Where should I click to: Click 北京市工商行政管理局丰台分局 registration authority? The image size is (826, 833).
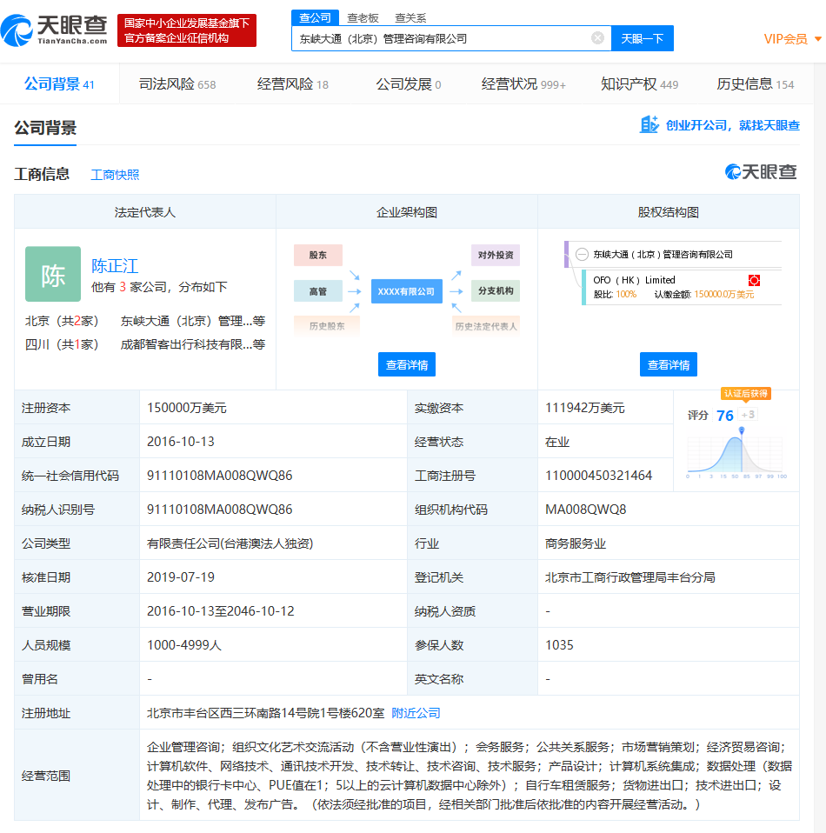(630, 577)
